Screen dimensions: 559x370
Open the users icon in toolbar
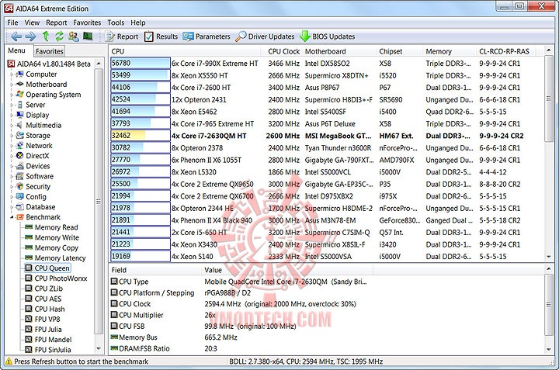tap(74, 36)
